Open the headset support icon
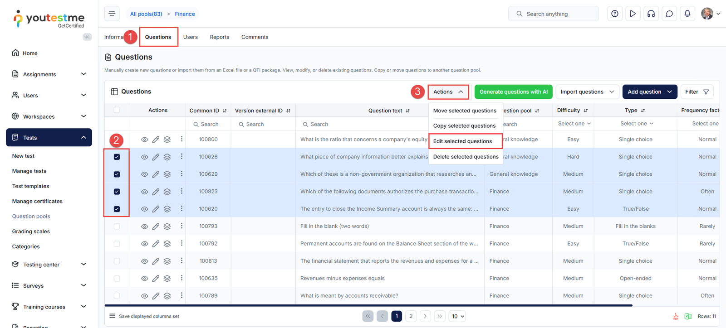This screenshot has width=726, height=328. 651,14
